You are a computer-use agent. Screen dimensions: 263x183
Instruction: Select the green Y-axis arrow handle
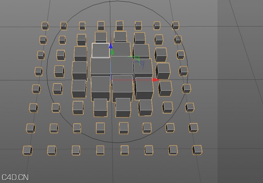click(112, 52)
